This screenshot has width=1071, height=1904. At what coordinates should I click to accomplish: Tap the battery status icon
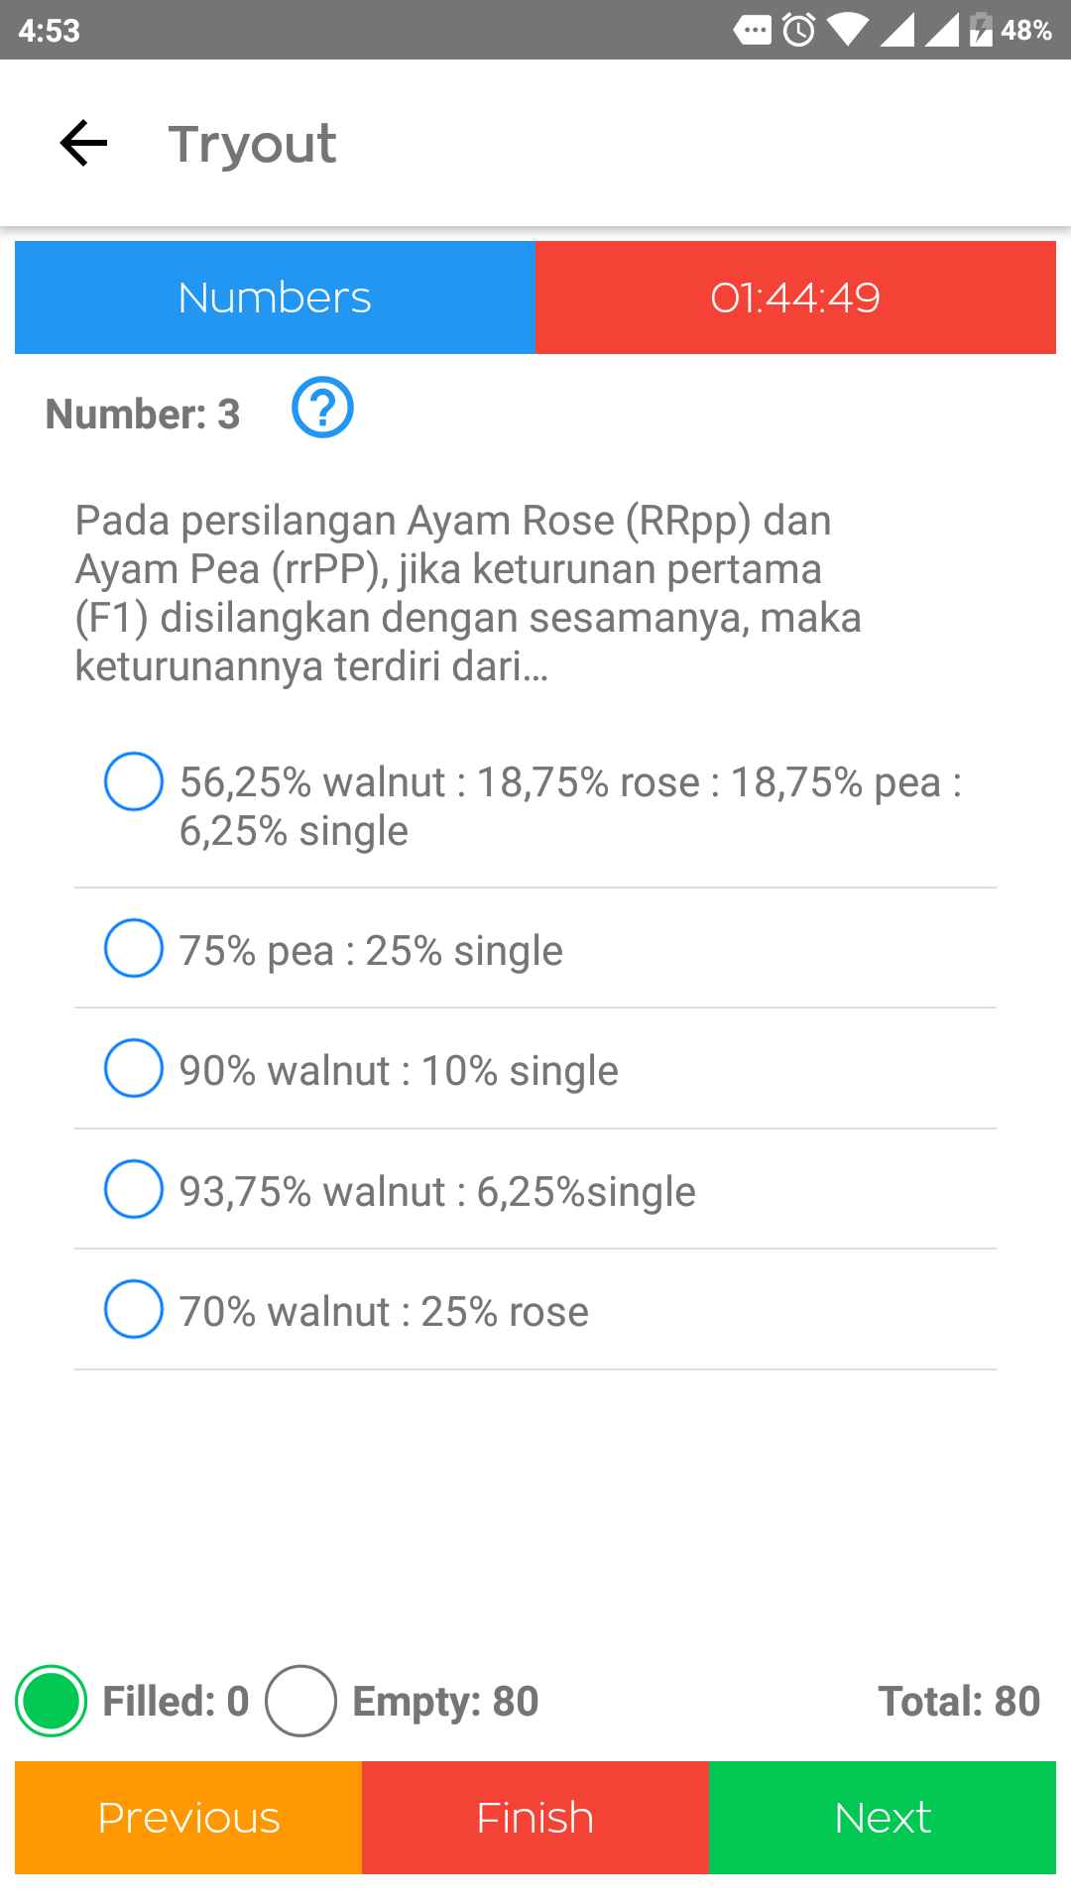pos(980,30)
